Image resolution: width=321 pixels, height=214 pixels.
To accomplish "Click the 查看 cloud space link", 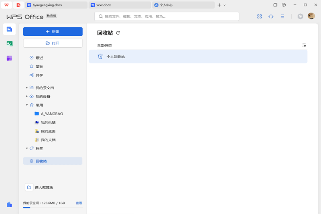I will point(79,203).
